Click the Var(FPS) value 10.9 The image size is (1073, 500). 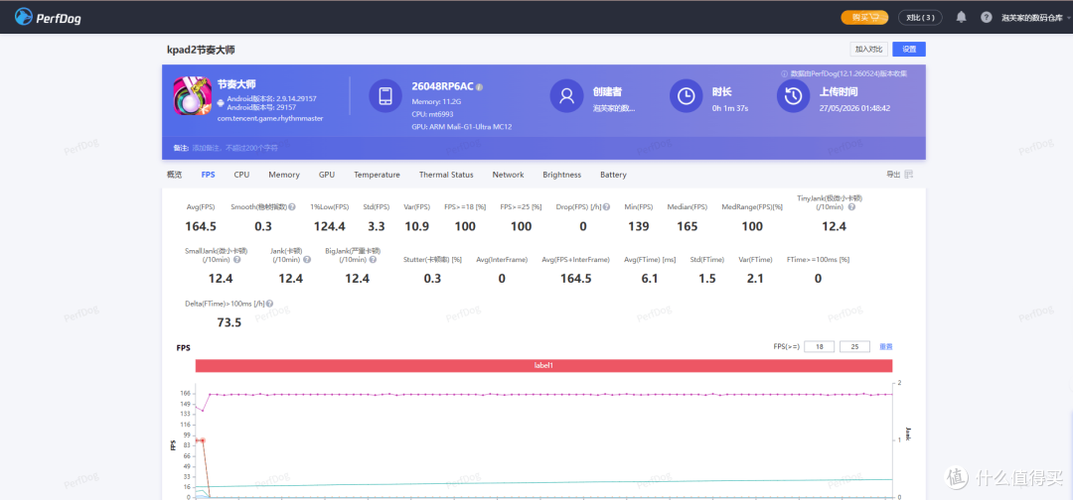416,227
